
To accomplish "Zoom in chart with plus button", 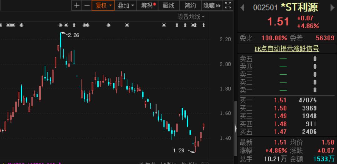I will click(77, 5).
